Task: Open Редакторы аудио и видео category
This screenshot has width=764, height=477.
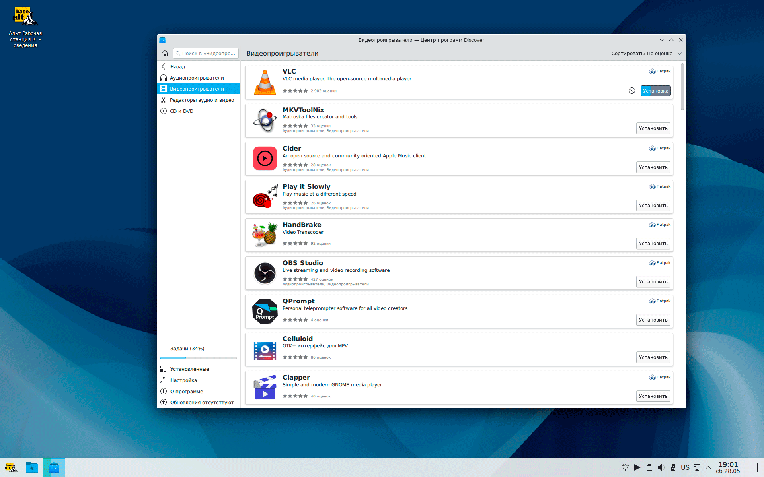Action: pos(201,100)
